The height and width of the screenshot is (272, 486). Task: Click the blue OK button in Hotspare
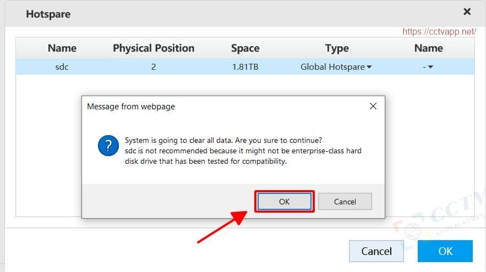point(445,251)
